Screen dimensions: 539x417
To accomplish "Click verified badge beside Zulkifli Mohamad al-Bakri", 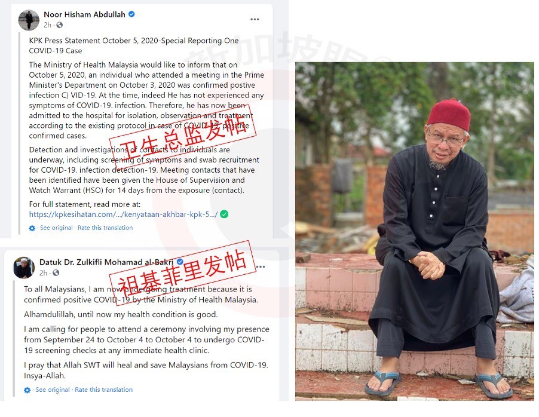I will tap(179, 262).
